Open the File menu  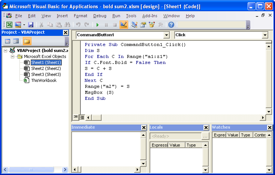coord(19,16)
